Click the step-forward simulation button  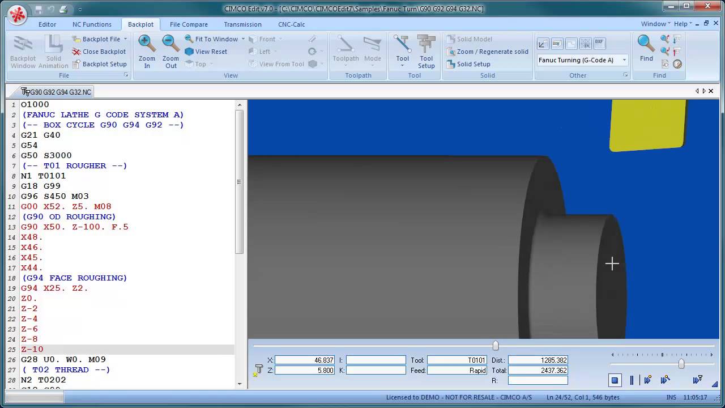pos(649,380)
